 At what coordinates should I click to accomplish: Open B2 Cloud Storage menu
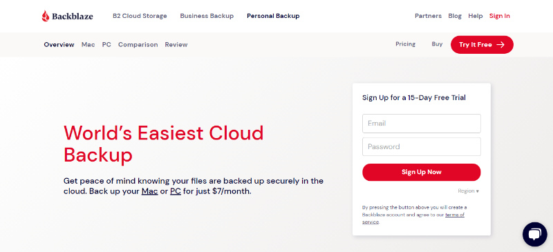pos(140,16)
